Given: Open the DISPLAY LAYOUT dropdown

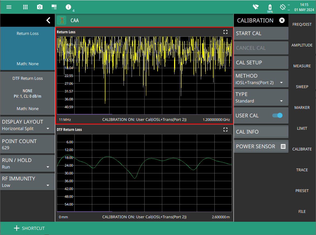Looking at the screenshot, I should (27, 125).
